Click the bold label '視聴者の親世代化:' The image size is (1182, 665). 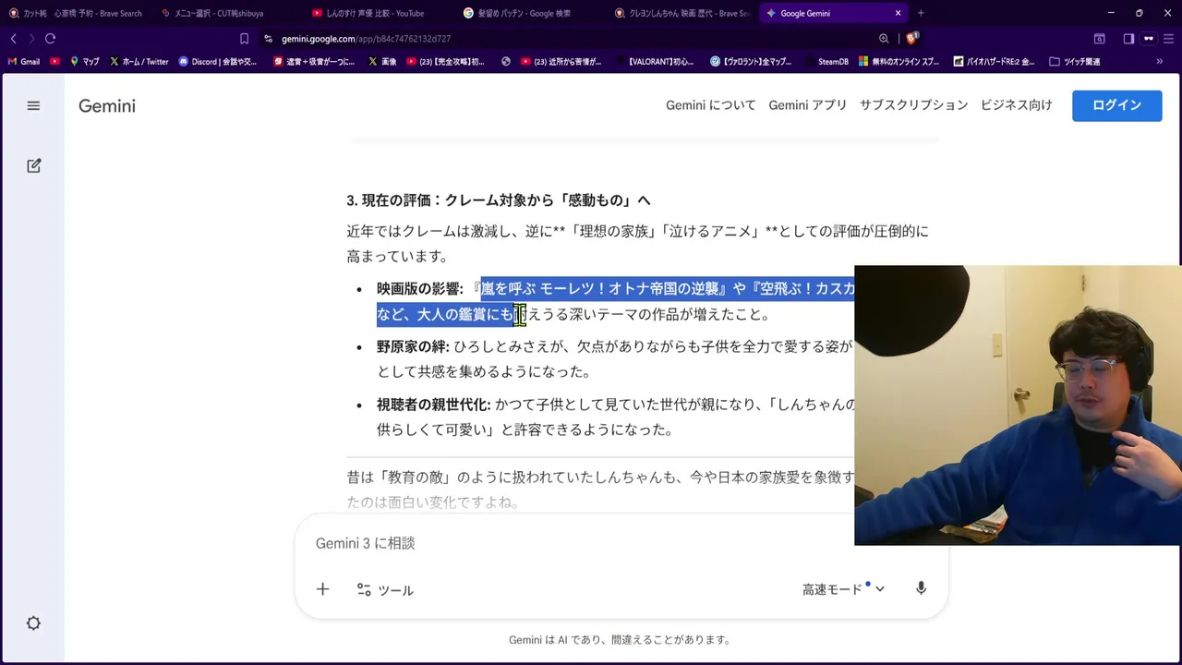[x=433, y=405]
